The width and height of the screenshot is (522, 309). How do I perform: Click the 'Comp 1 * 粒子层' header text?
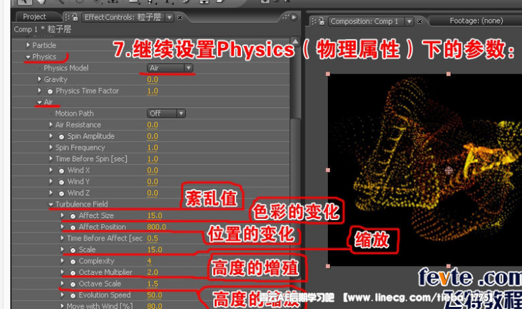pyautogui.click(x=42, y=29)
